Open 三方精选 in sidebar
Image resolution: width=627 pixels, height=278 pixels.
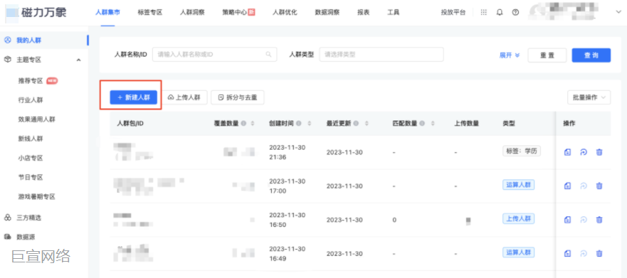pos(28,218)
